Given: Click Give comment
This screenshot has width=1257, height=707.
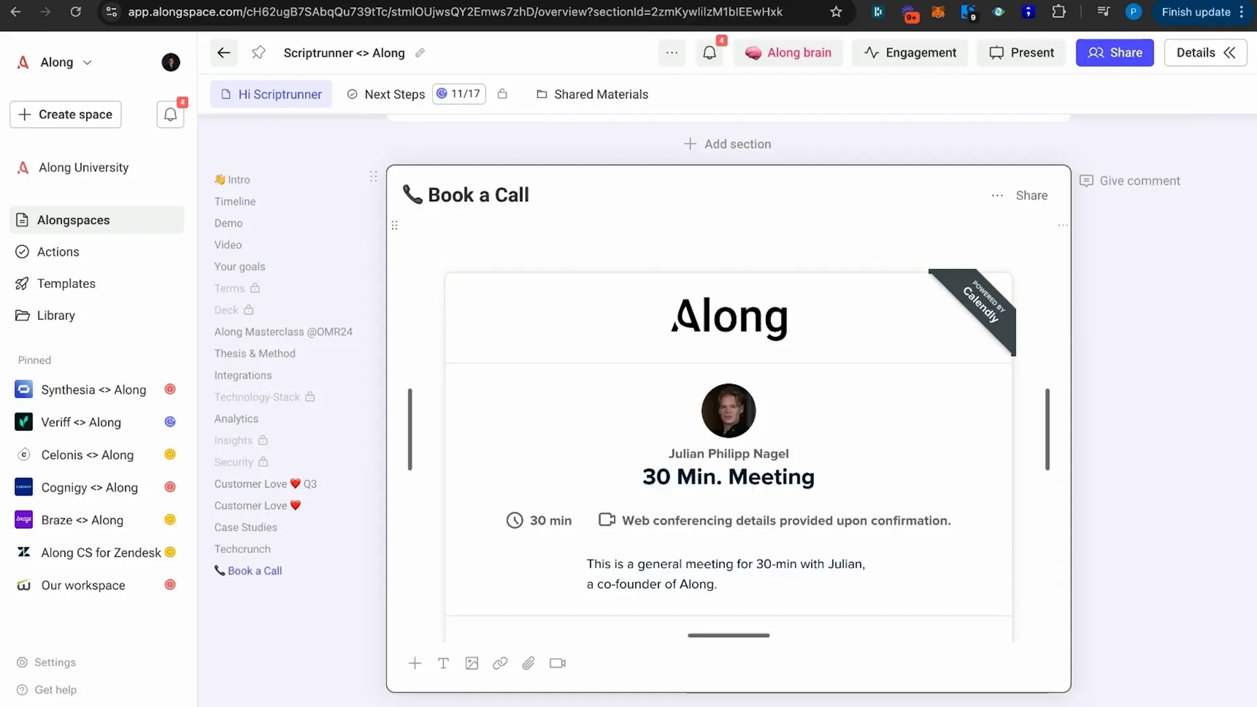Looking at the screenshot, I should pos(1130,181).
